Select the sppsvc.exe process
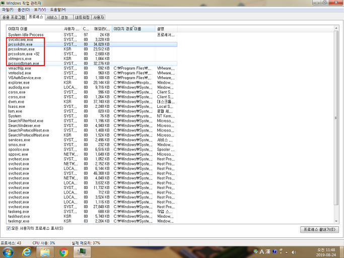The image size is (344, 258). coord(92,154)
